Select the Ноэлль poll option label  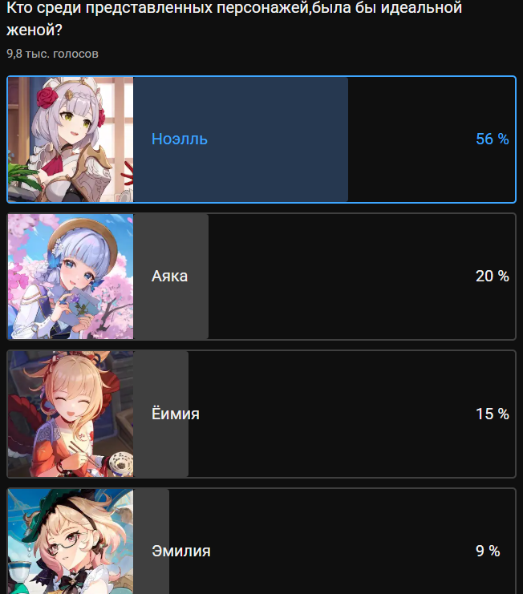click(x=180, y=139)
